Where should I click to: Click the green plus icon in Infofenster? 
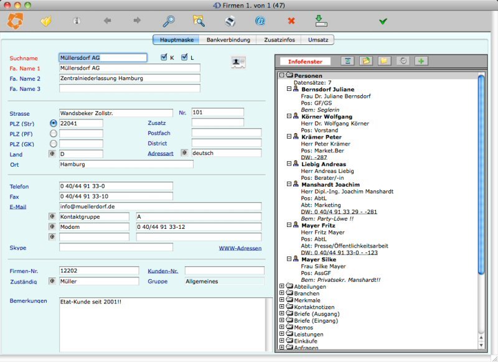[422, 61]
